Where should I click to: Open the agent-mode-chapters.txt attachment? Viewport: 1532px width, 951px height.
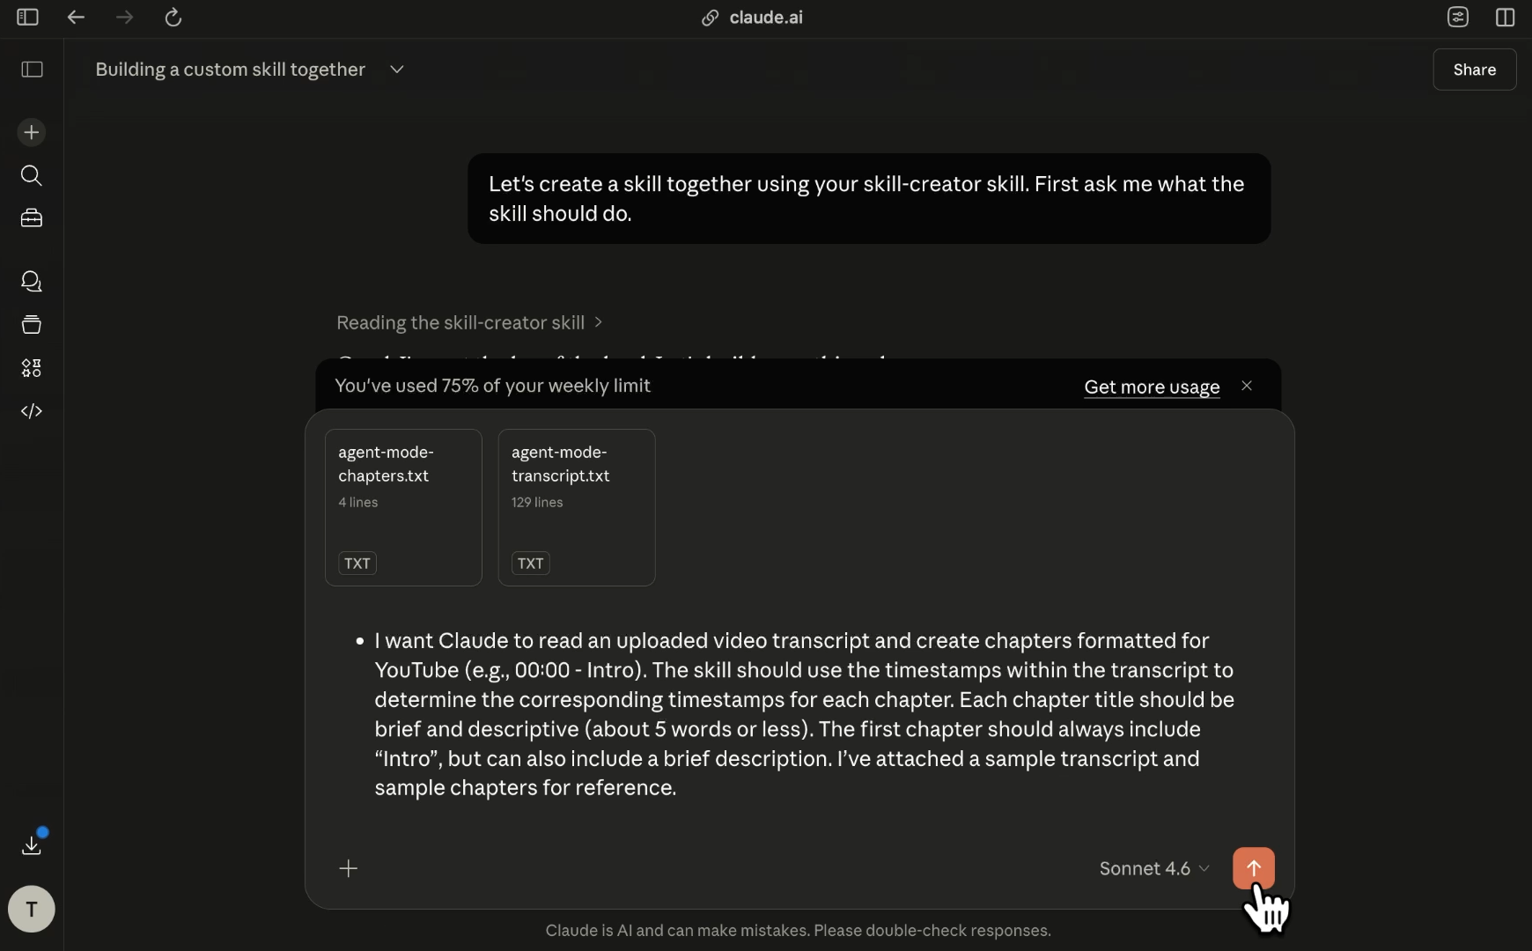(403, 507)
